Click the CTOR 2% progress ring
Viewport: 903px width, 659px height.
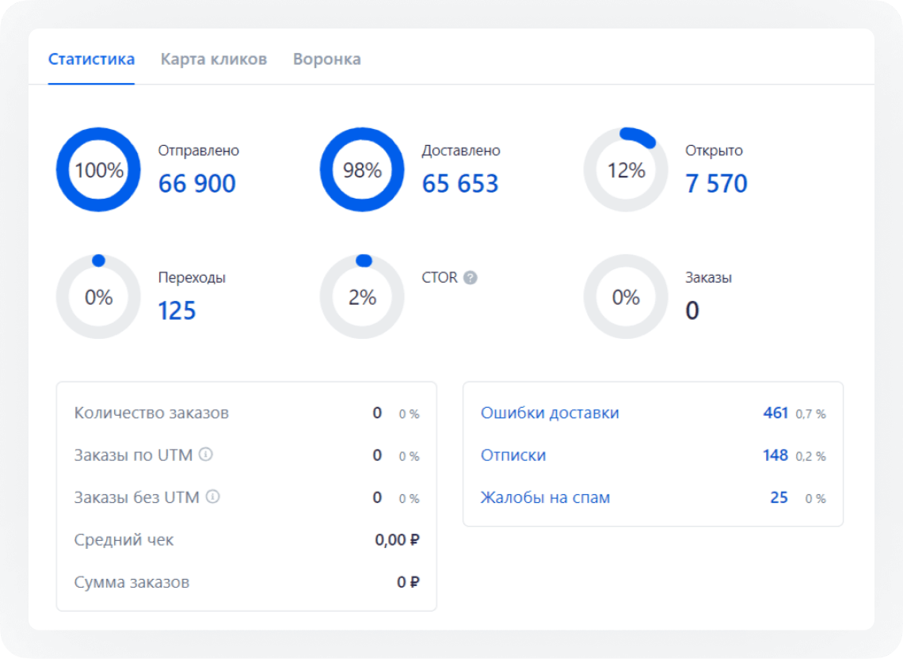(361, 296)
